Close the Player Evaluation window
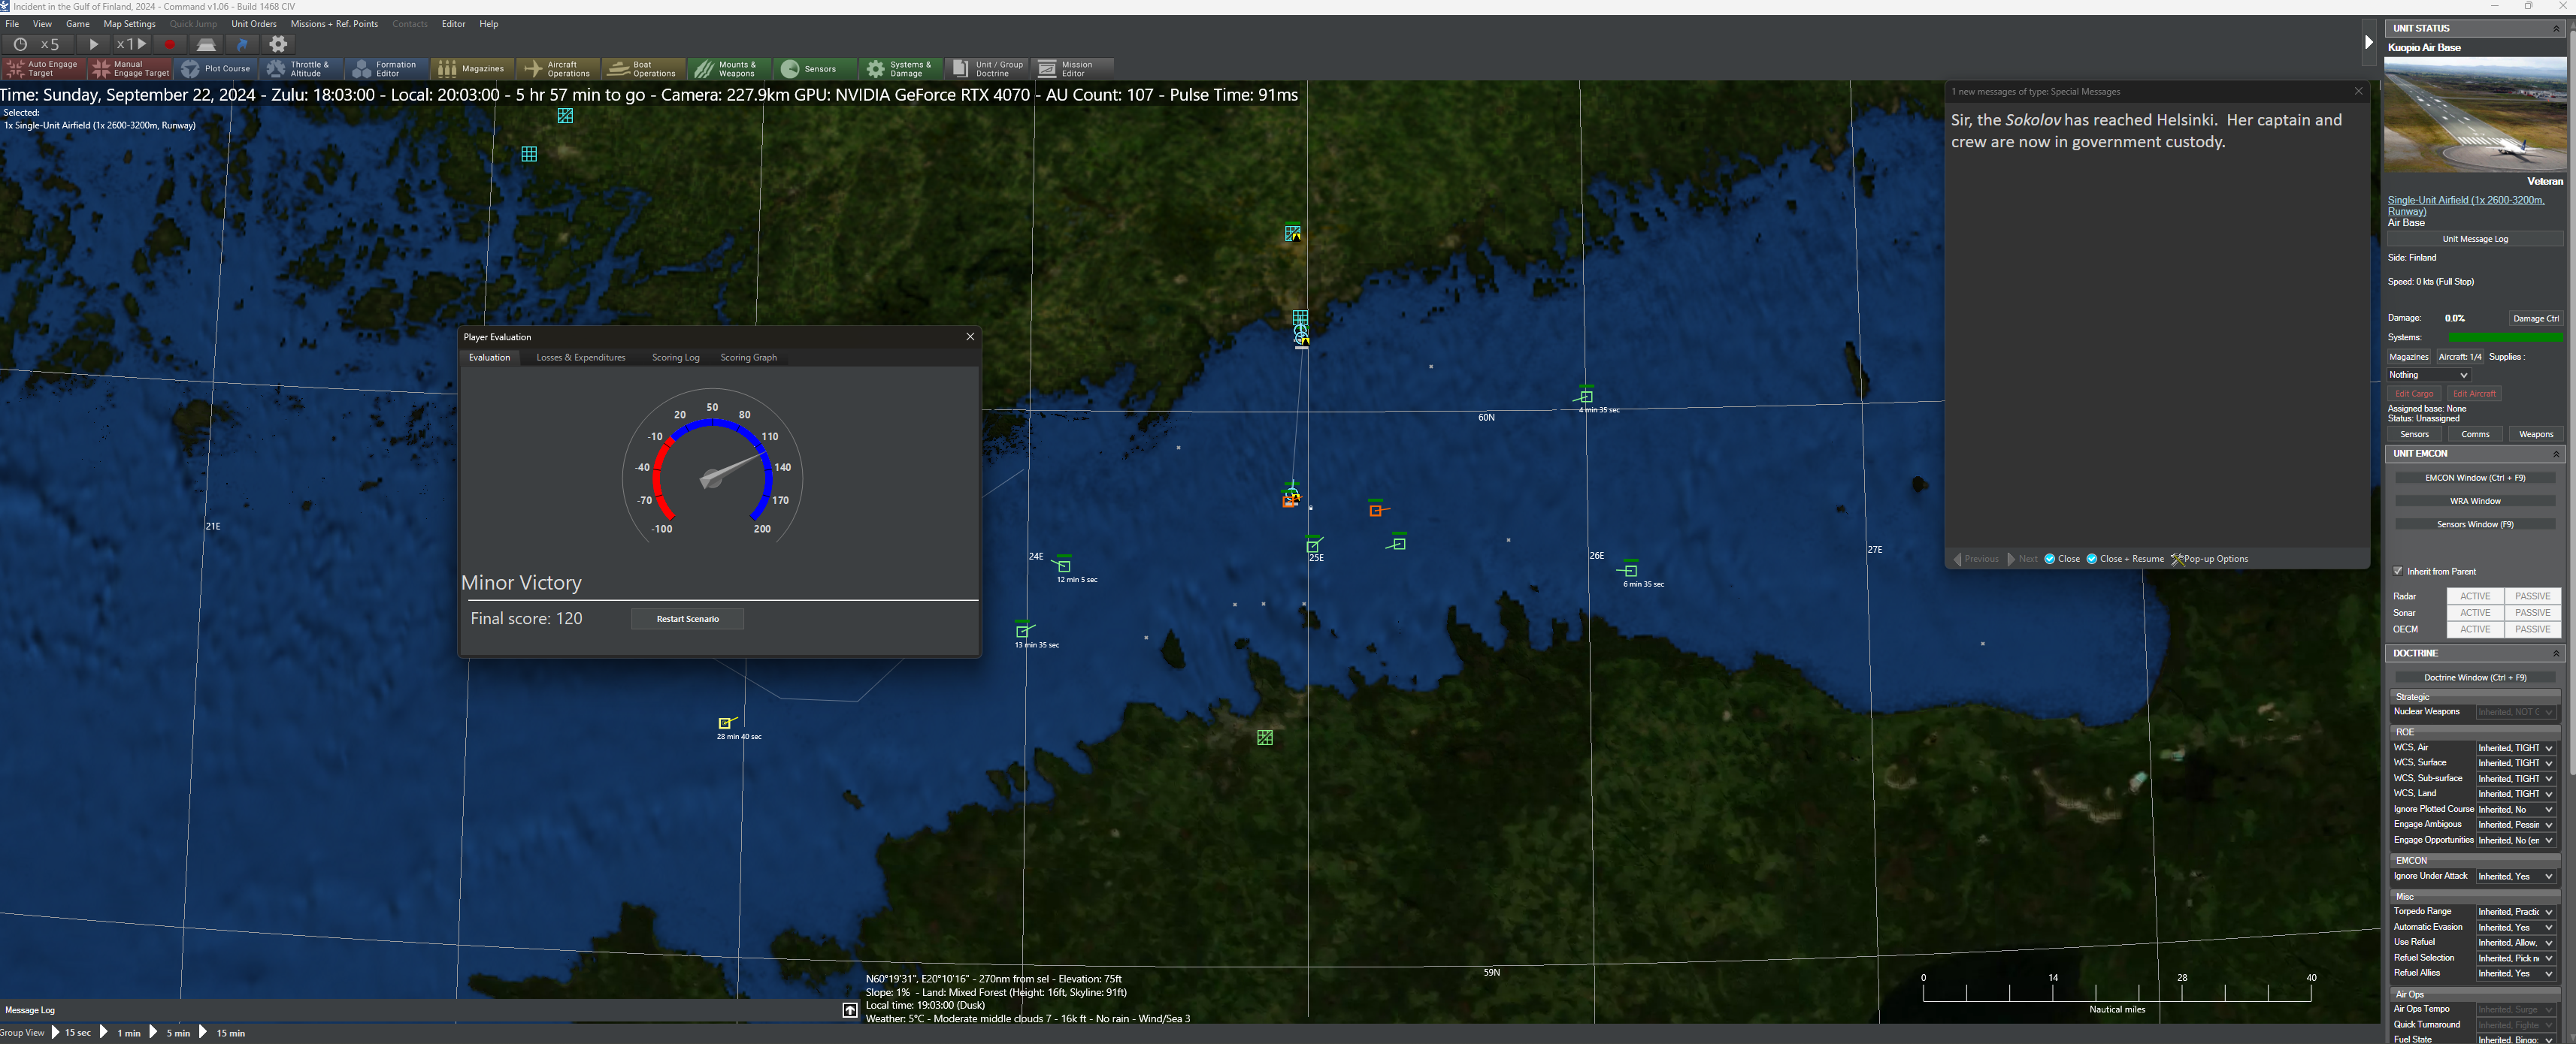This screenshot has height=1044, width=2576. tap(970, 336)
